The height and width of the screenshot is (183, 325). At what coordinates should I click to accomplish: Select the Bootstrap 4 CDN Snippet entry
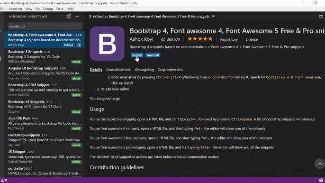[x=45, y=90]
